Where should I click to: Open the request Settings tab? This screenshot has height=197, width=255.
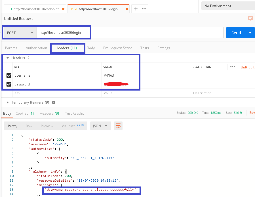(164, 48)
